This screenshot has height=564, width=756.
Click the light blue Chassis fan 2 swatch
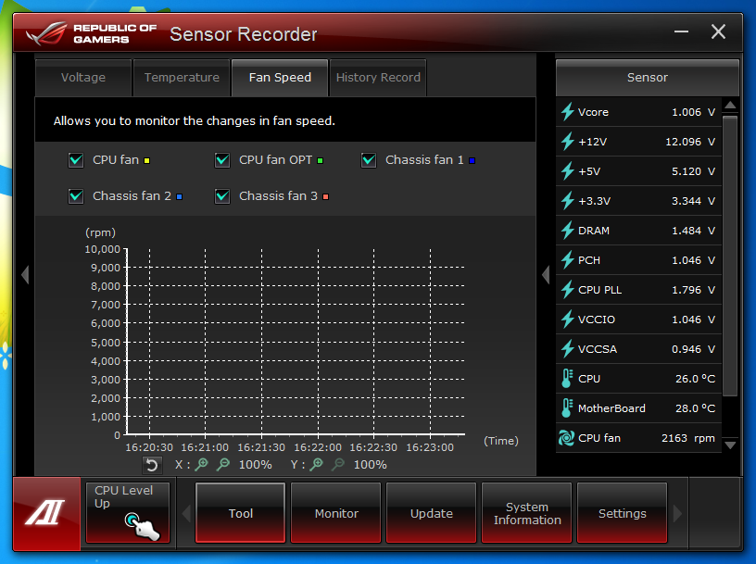[x=180, y=196]
